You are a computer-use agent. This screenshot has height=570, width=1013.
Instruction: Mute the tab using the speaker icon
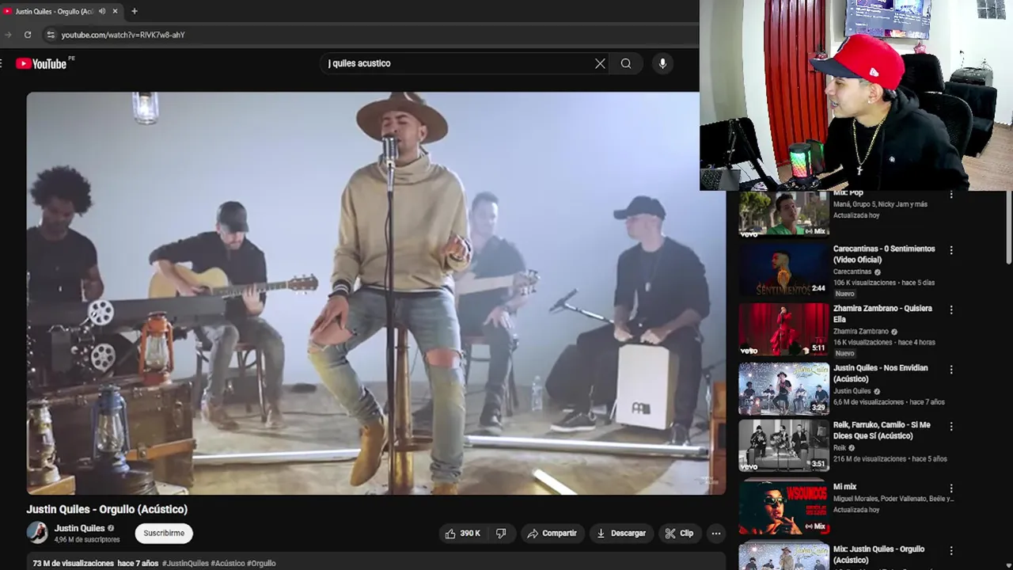point(102,11)
